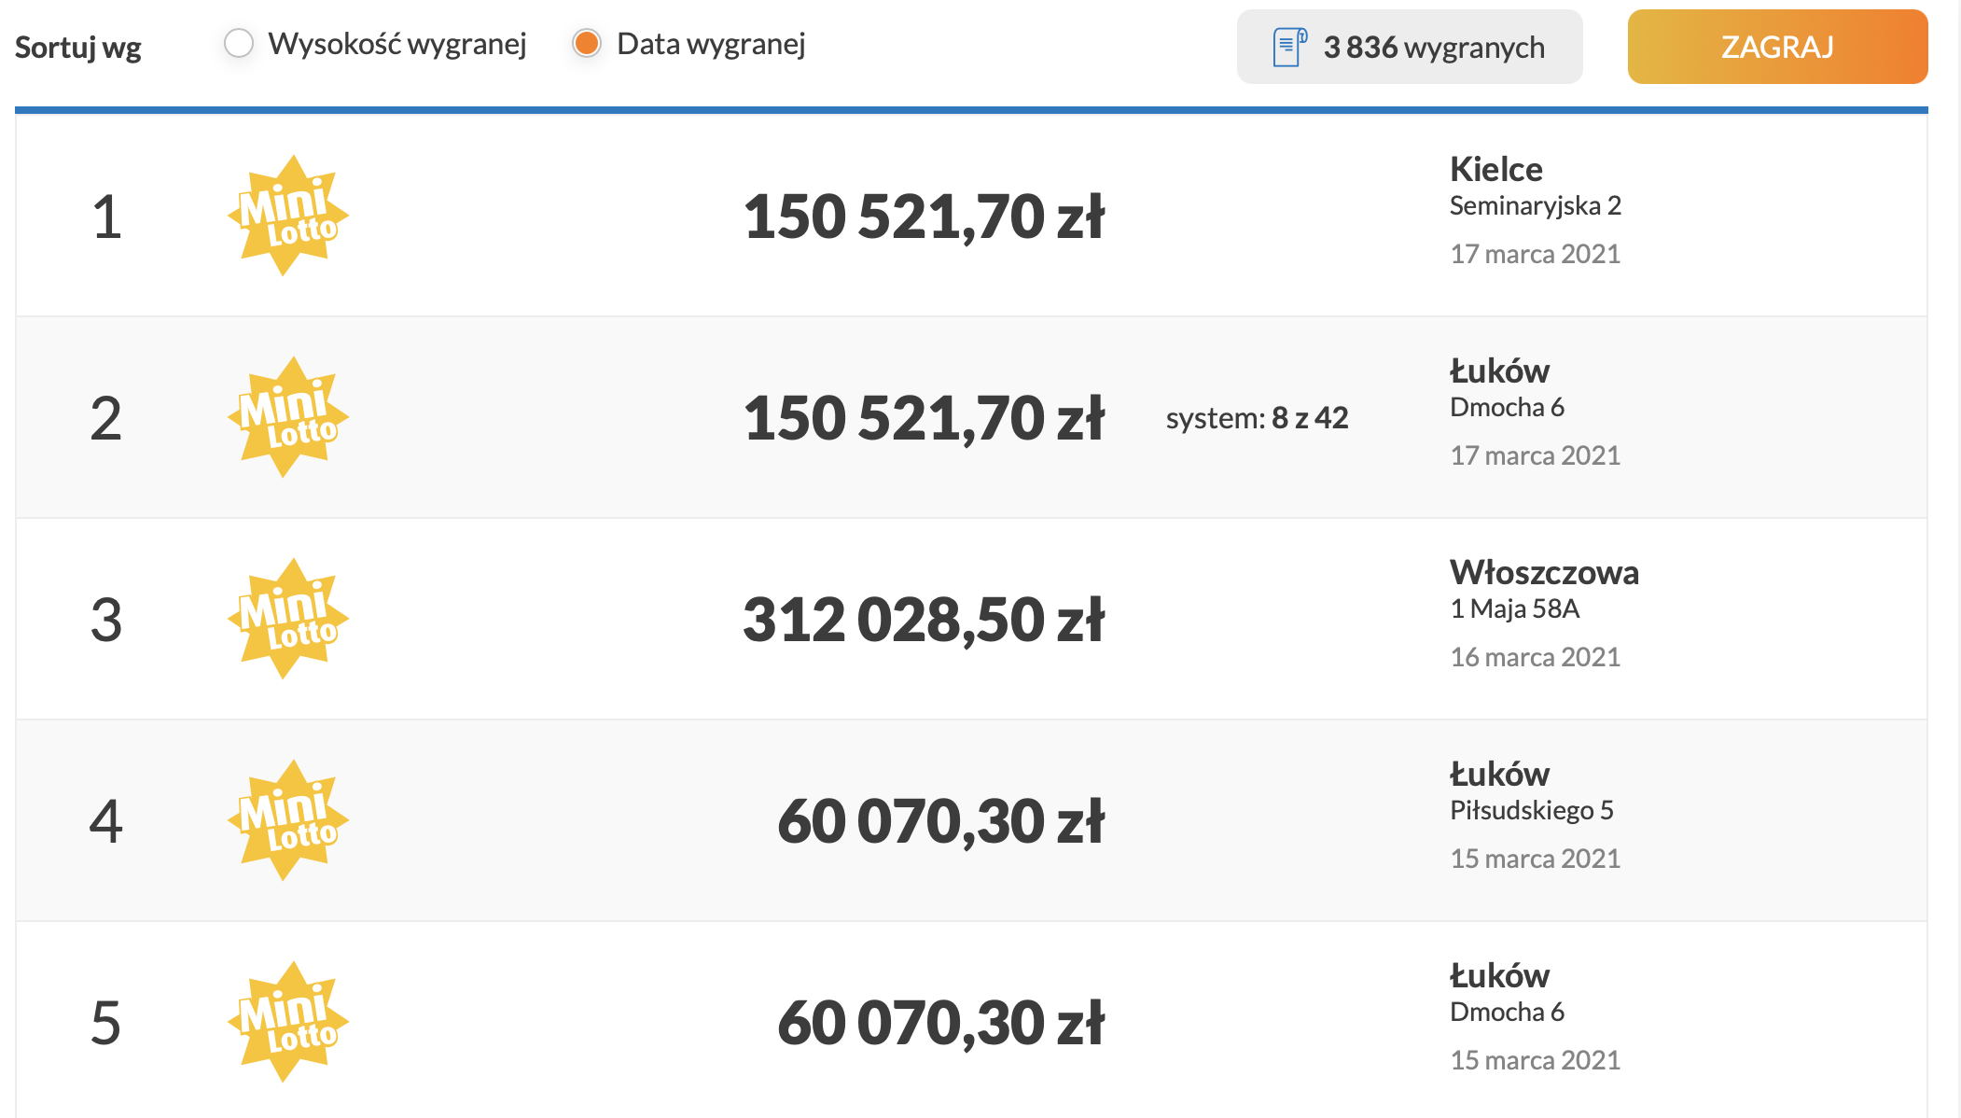Select the Wysokość wygranej radio button
The width and height of the screenshot is (1961, 1118).
(239, 43)
